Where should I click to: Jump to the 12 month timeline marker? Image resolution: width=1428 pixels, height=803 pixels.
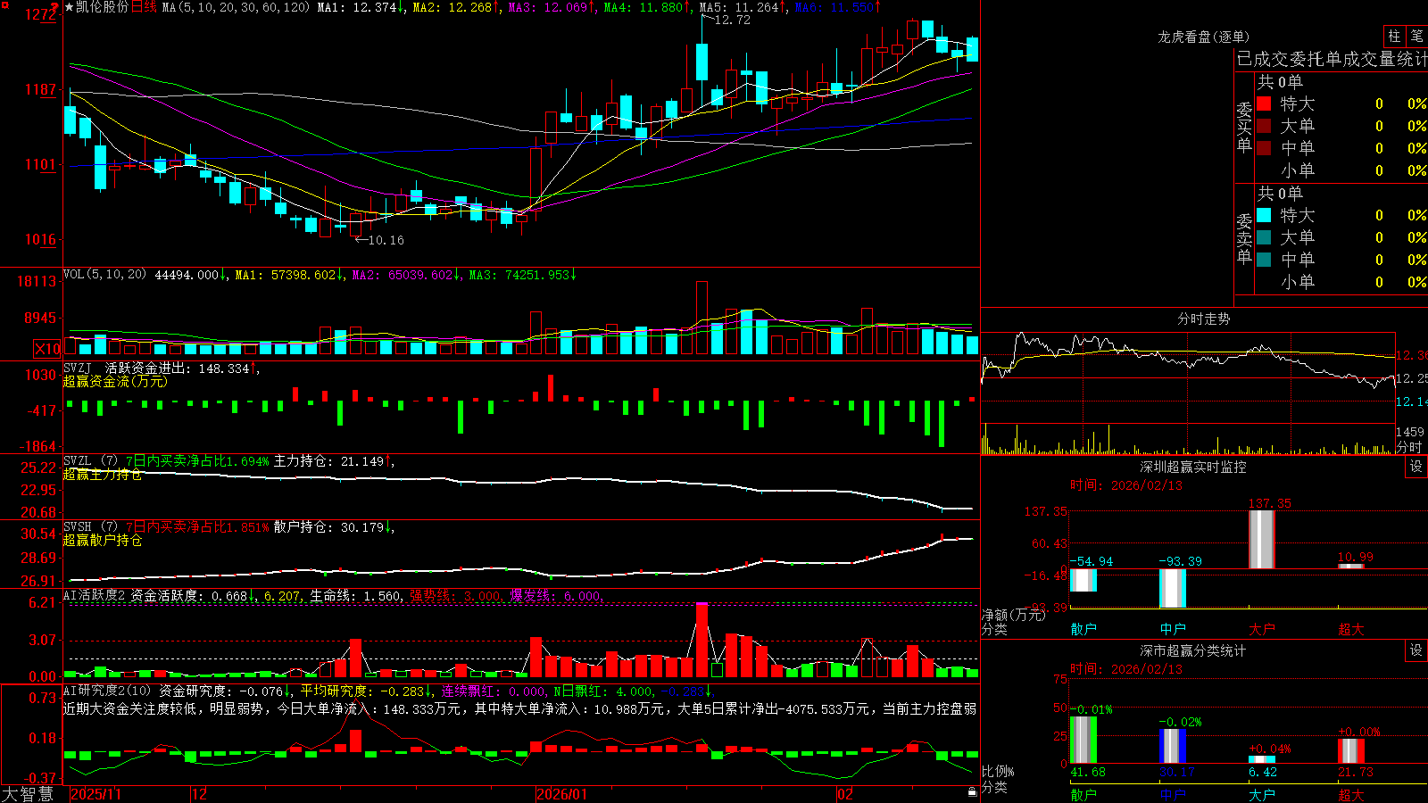(x=200, y=794)
